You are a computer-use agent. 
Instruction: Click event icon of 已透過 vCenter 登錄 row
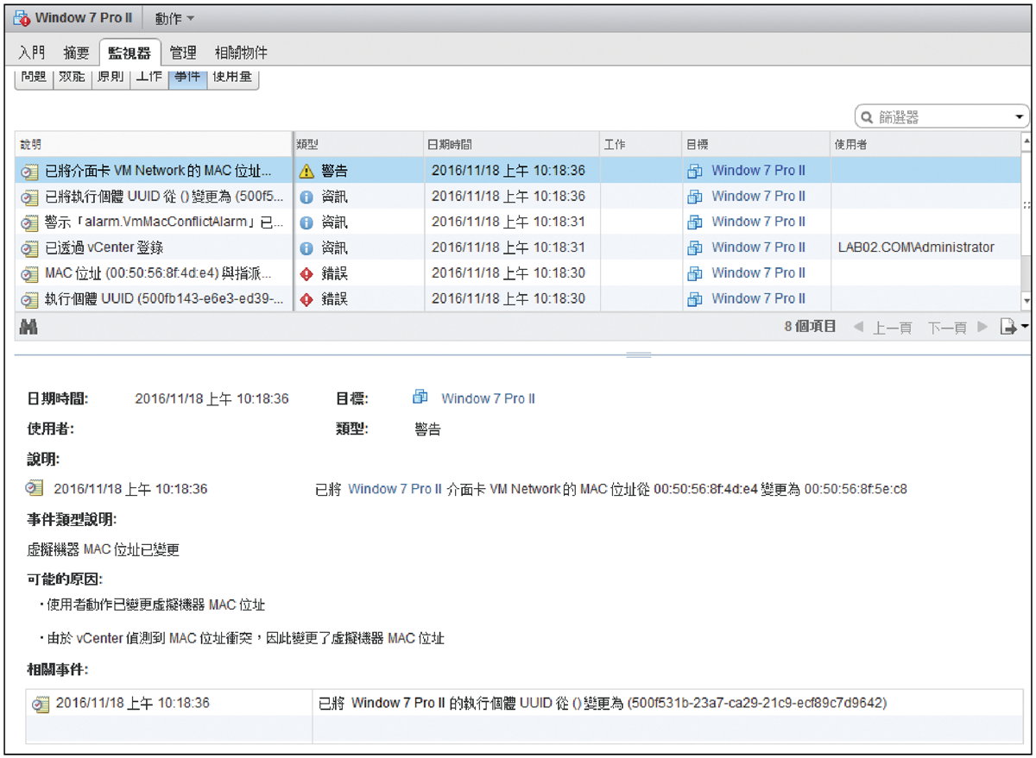click(x=30, y=248)
